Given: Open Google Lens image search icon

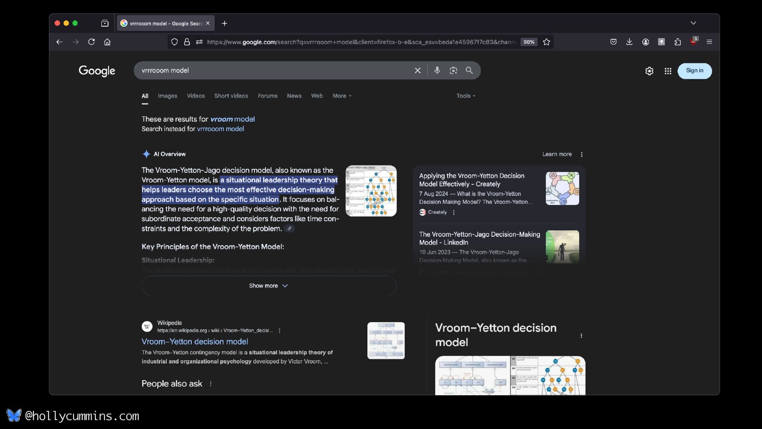Looking at the screenshot, I should pos(453,70).
